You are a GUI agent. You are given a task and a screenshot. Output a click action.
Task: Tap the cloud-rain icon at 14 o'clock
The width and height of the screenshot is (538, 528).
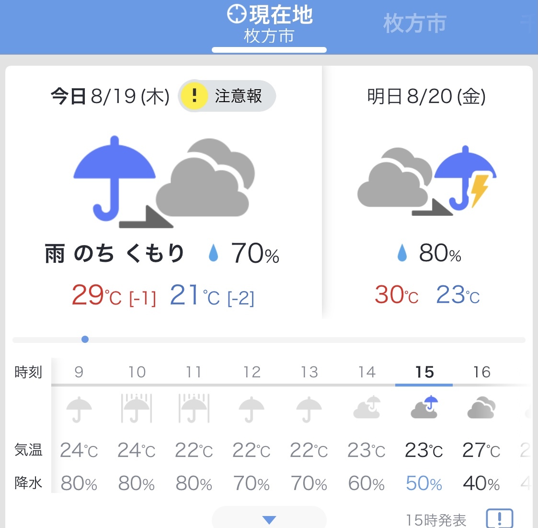click(x=367, y=408)
